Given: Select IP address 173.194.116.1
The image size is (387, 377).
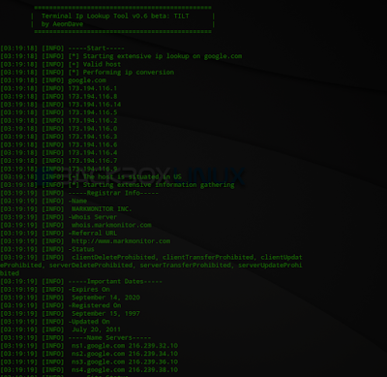Looking at the screenshot, I should (x=93, y=88).
